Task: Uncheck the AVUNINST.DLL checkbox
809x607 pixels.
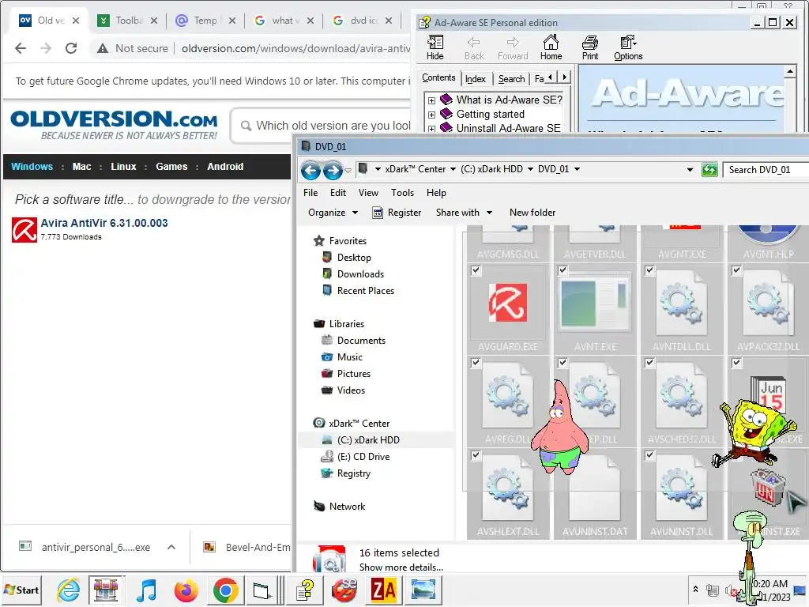Action: pos(649,455)
